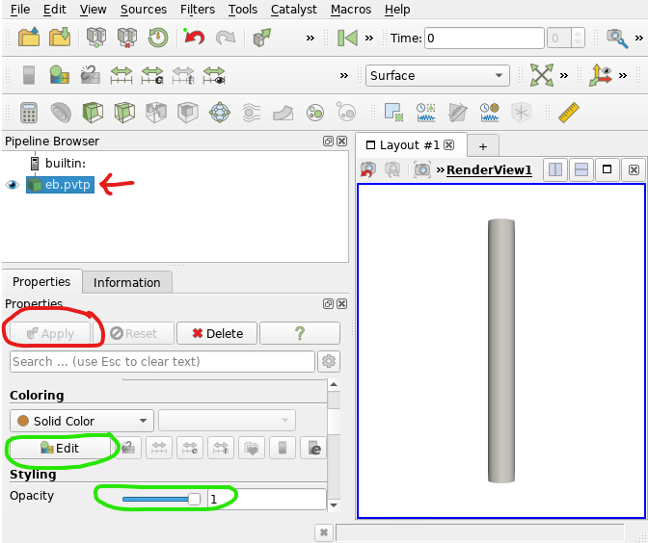Image resolution: width=648 pixels, height=543 pixels.
Task: Go to first frame playback button
Action: coord(347,38)
